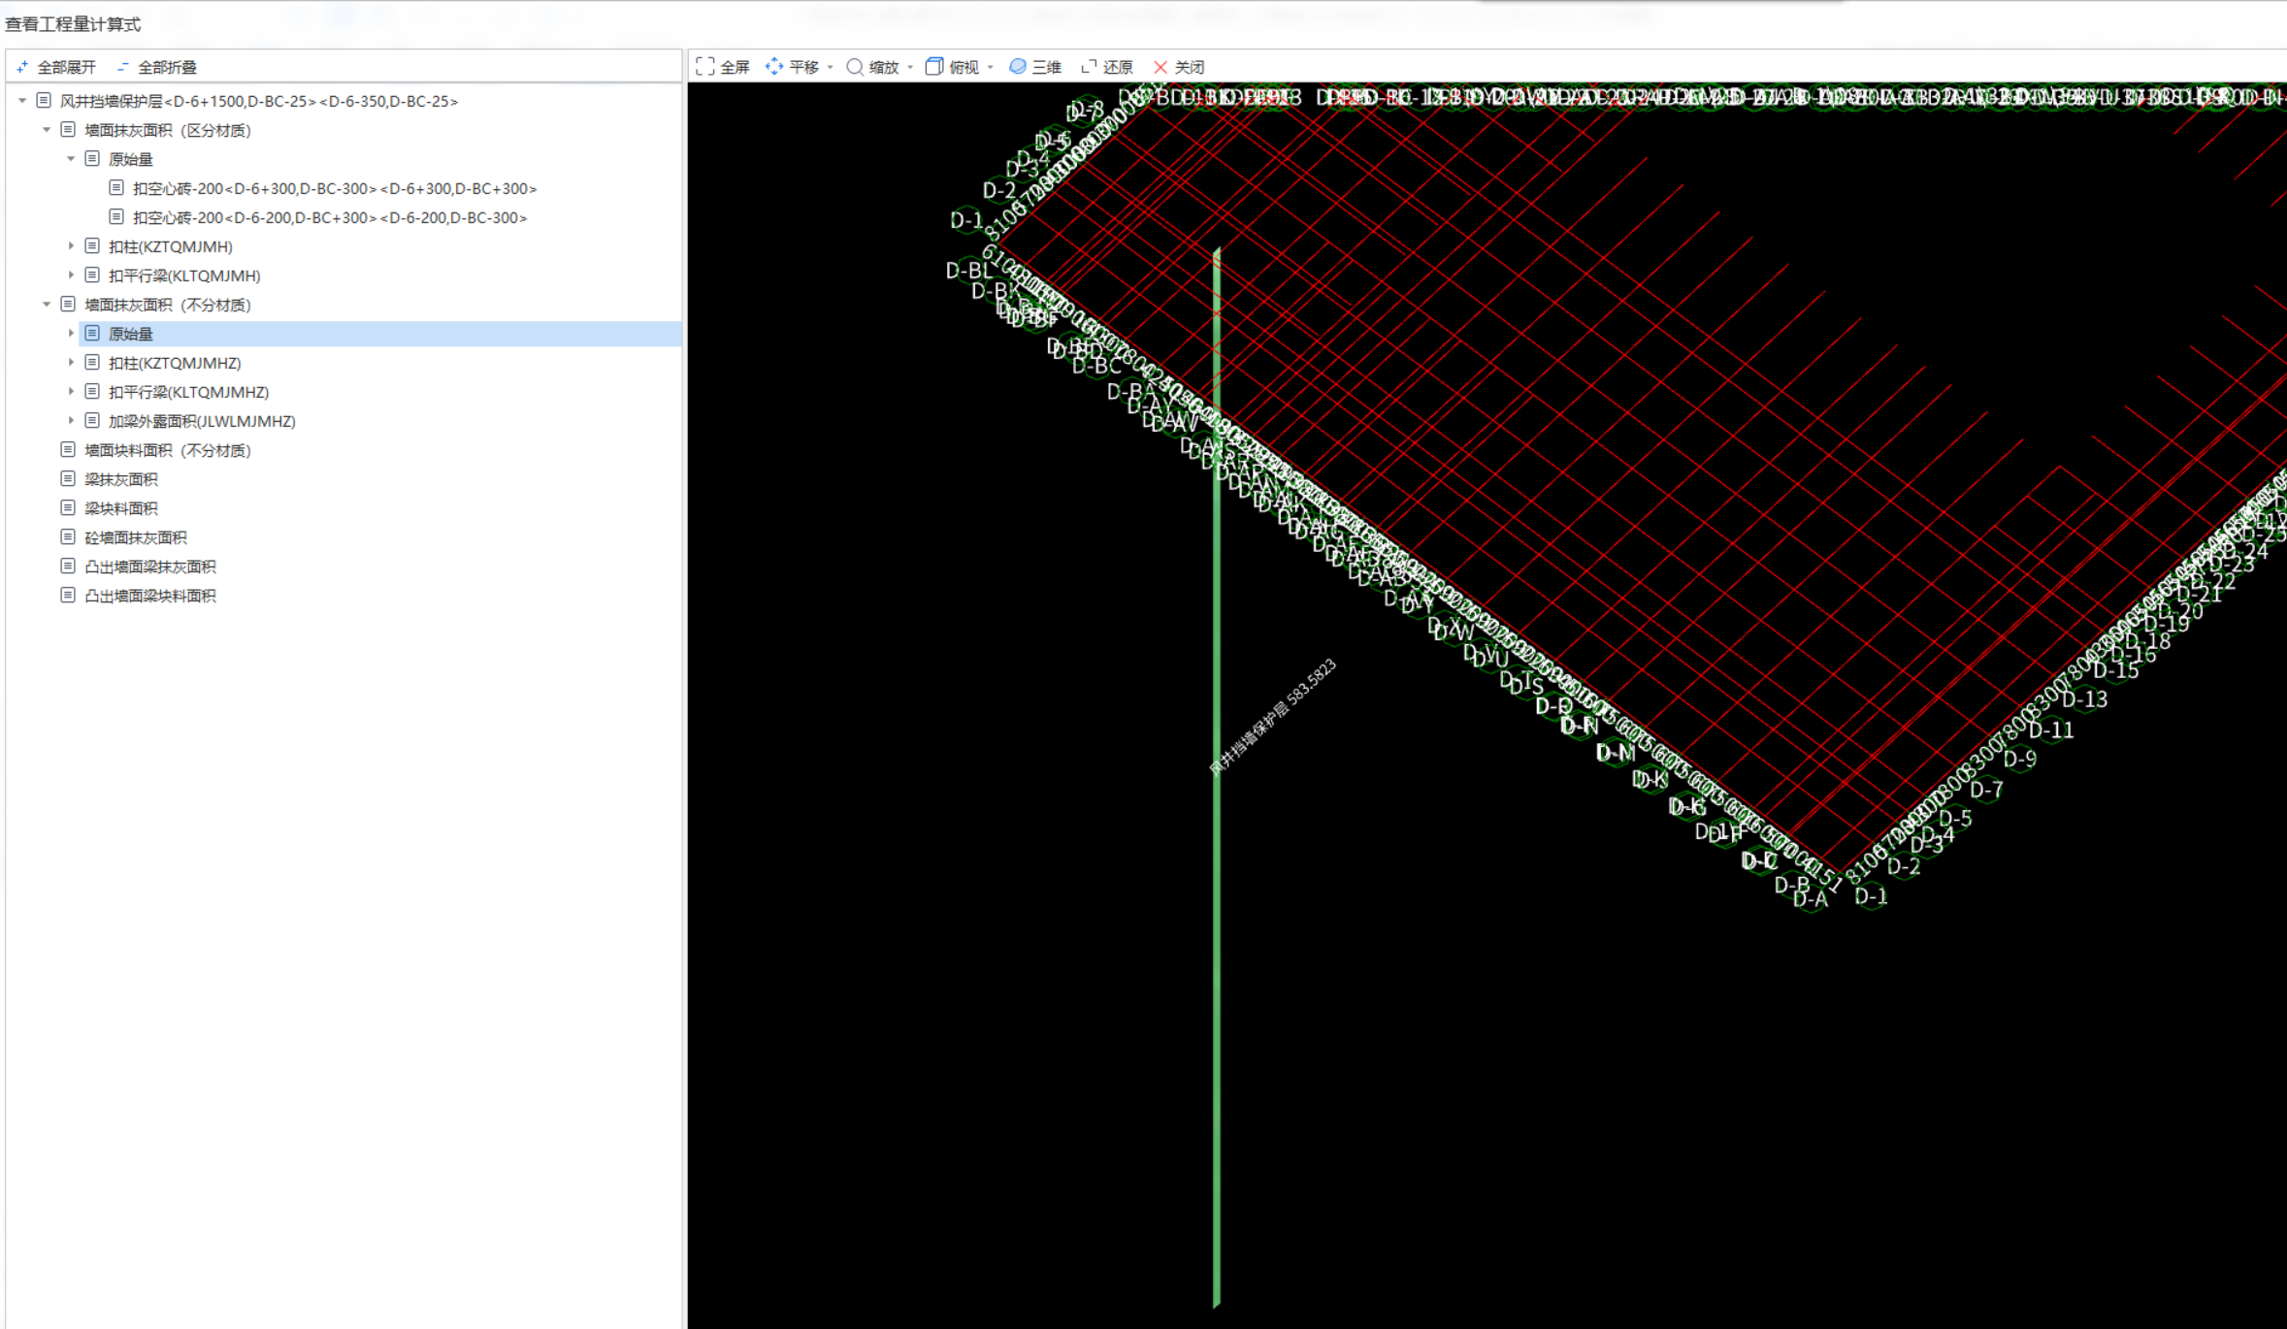Open the 俯视 dropdown arrow
The width and height of the screenshot is (2287, 1329).
click(990, 67)
